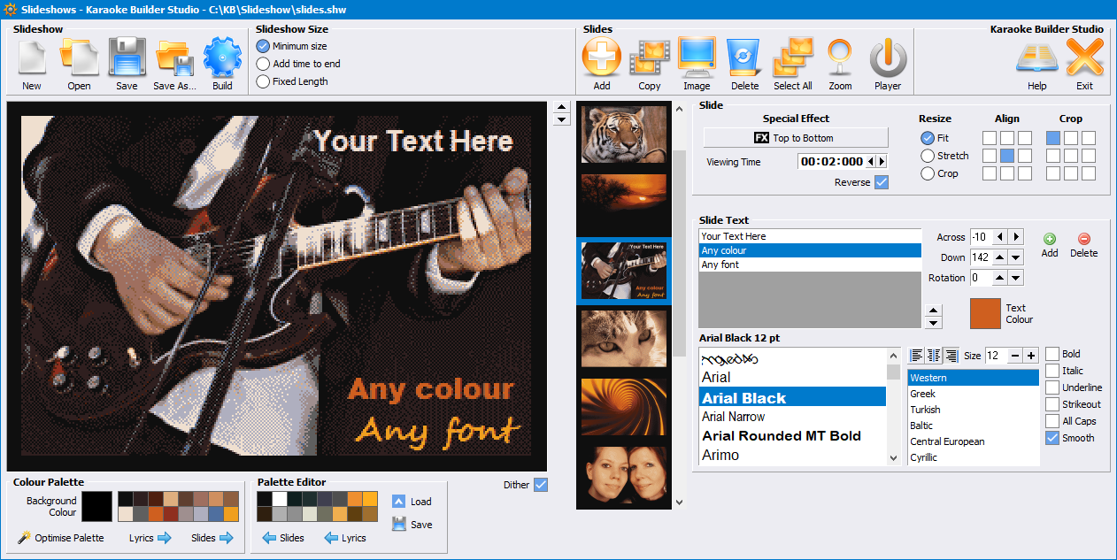Screen dimensions: 1117x560
Task: Select the Fixed Length radio option
Action: (x=263, y=81)
